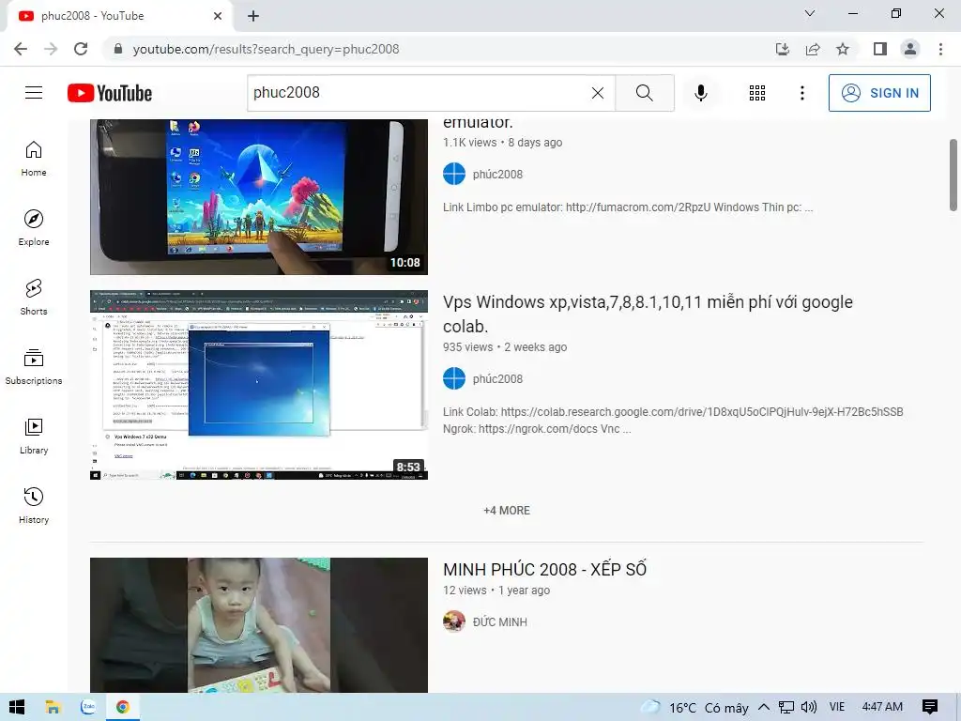
Task: Open video title Vps Windows xp,vista,7,8
Action: (x=648, y=314)
